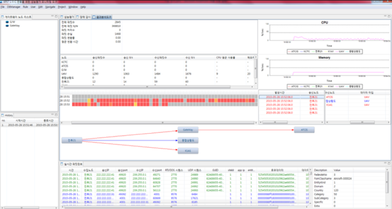Click the yellow cell in packet heatmap
The height and width of the screenshot is (209, 392).
click(x=89, y=101)
